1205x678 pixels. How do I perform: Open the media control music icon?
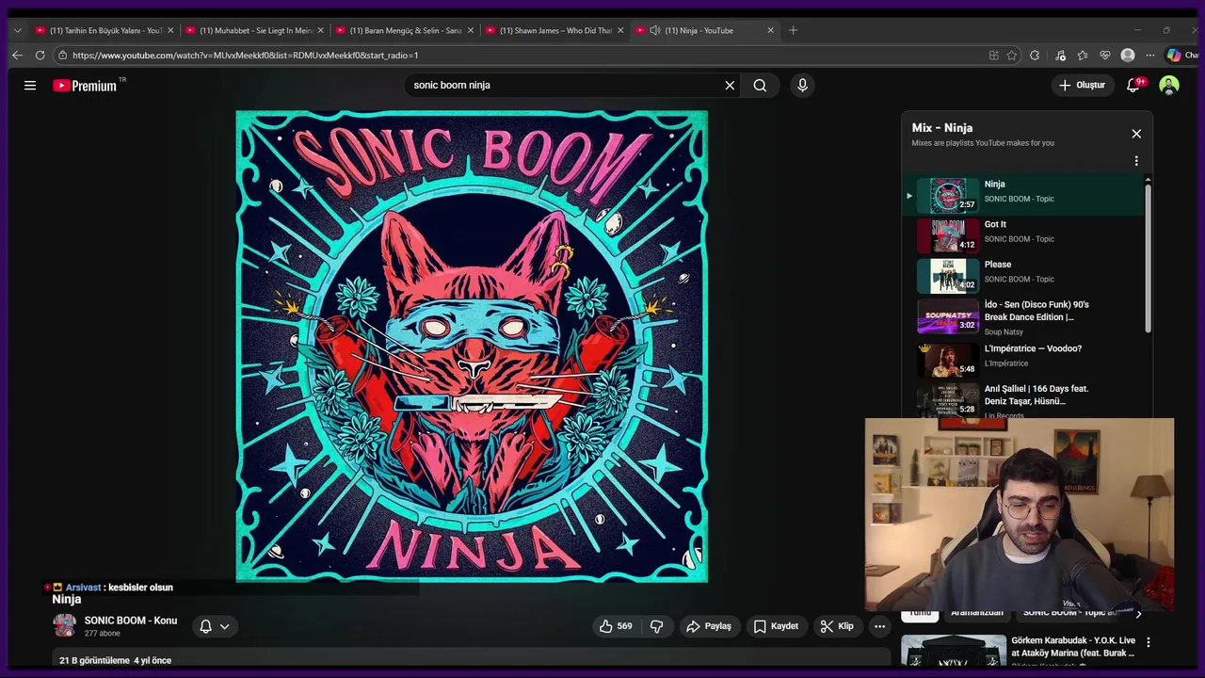pos(1061,56)
